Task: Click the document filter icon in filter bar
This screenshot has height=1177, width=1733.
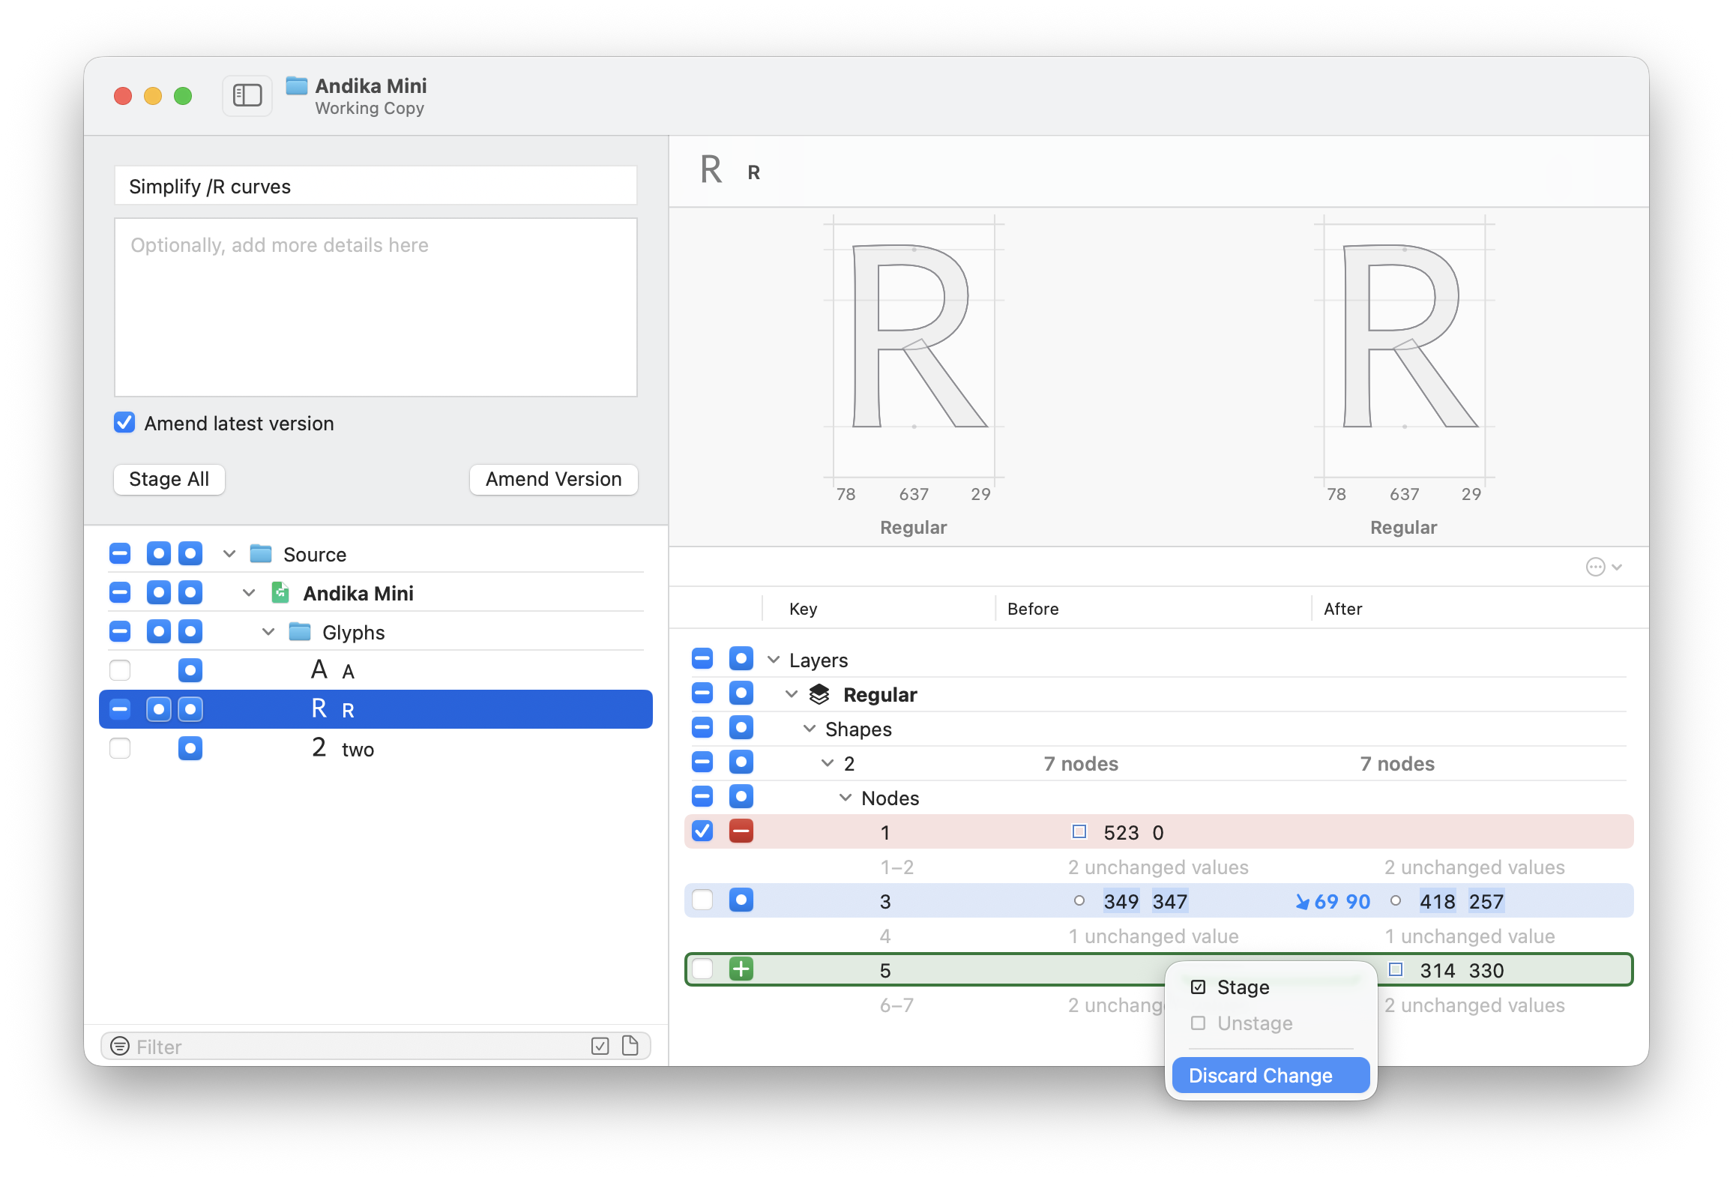Action: click(630, 1046)
